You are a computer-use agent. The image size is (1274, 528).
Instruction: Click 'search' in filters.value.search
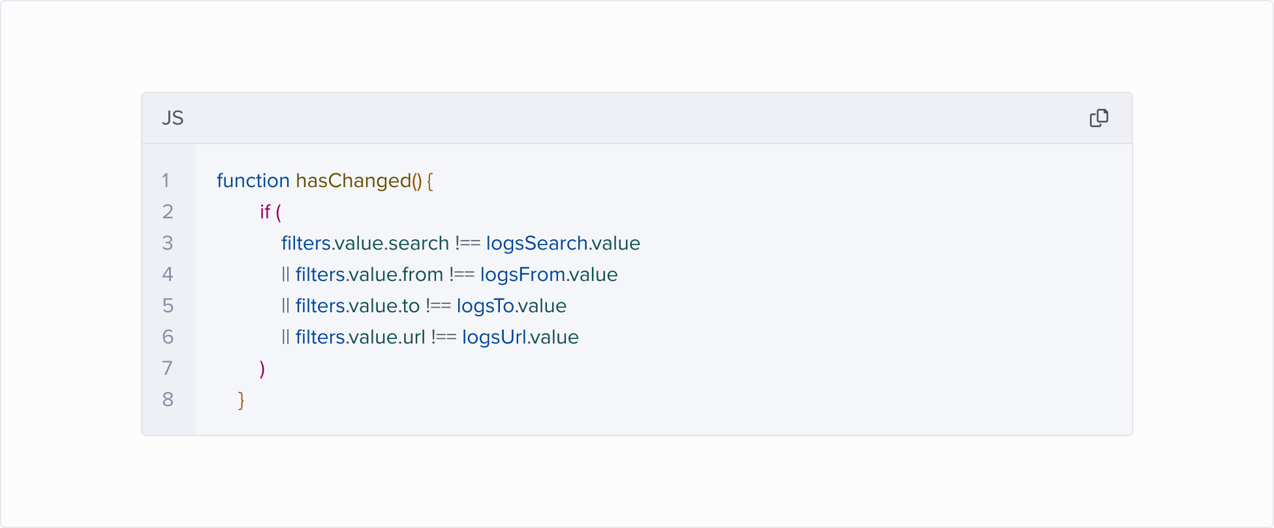[418, 243]
